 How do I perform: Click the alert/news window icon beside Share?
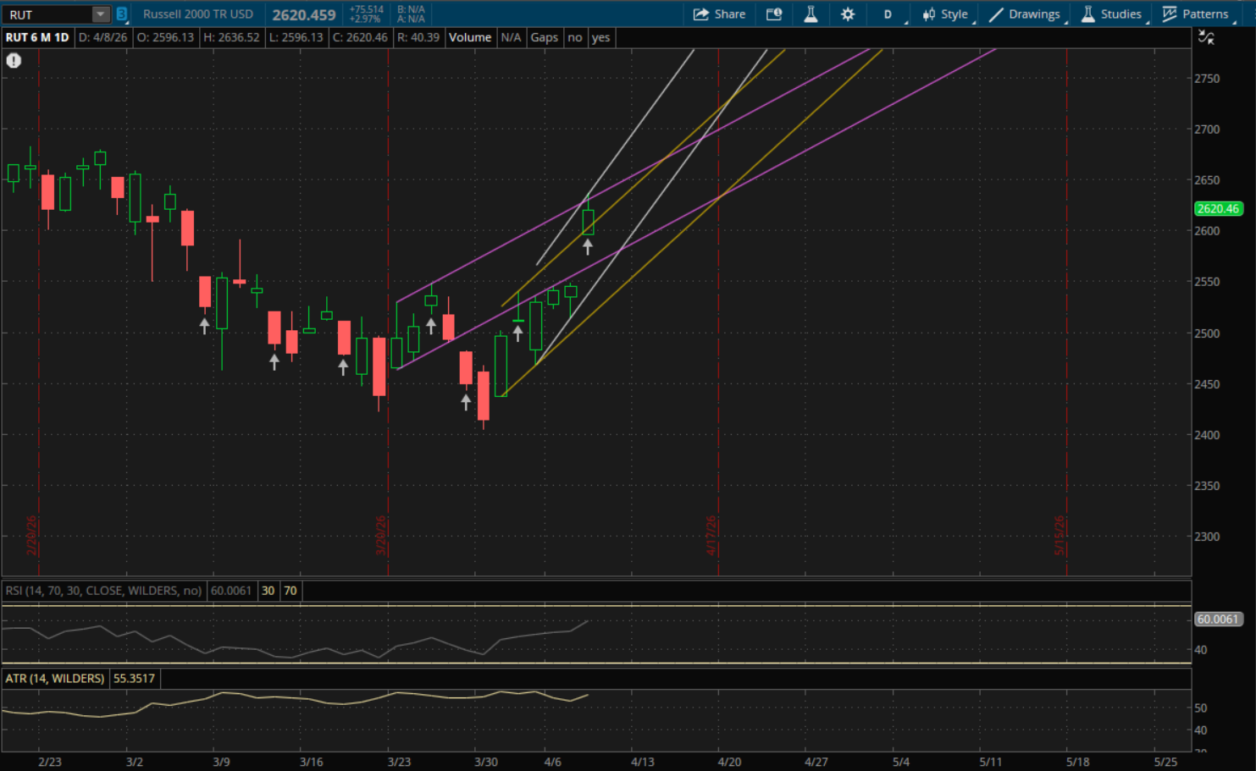click(773, 14)
